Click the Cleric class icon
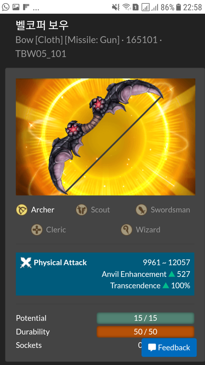This screenshot has height=365, width=205. tap(37, 230)
